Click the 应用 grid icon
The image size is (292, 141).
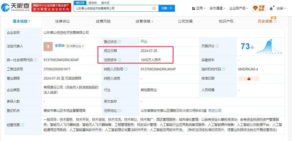click(x=194, y=8)
